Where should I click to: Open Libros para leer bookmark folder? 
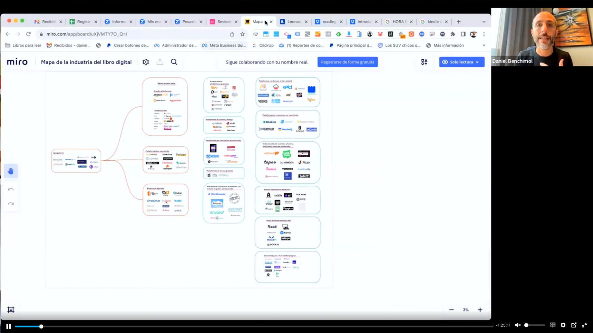[x=23, y=45]
